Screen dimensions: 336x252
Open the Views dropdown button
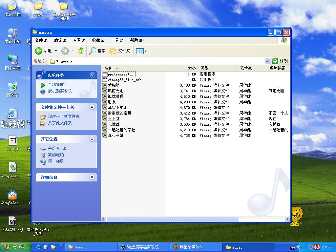(x=141, y=51)
